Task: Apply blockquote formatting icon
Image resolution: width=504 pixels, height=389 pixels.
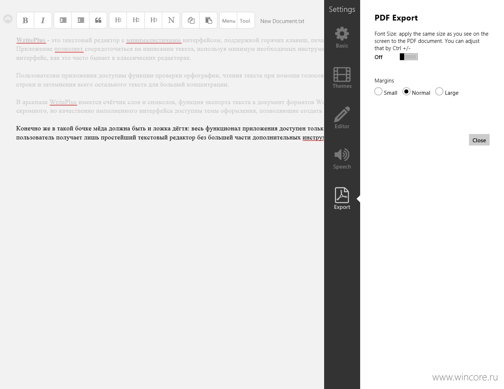Action: tap(98, 20)
